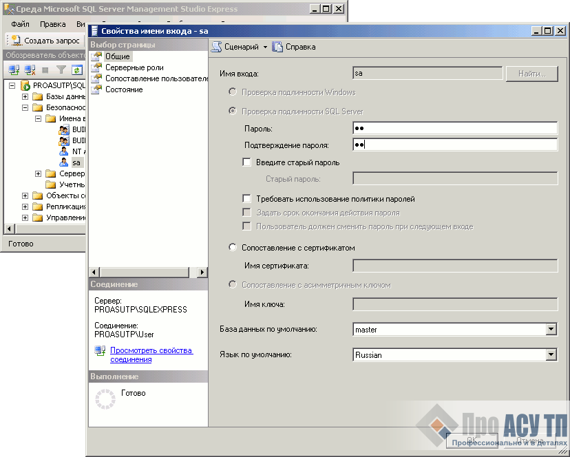Open the Файл menu
Viewport: 570px width, 457px height.
coord(20,24)
